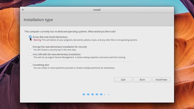Go Back to the previous step
194x109 pixels.
pyautogui.click(x=142, y=80)
